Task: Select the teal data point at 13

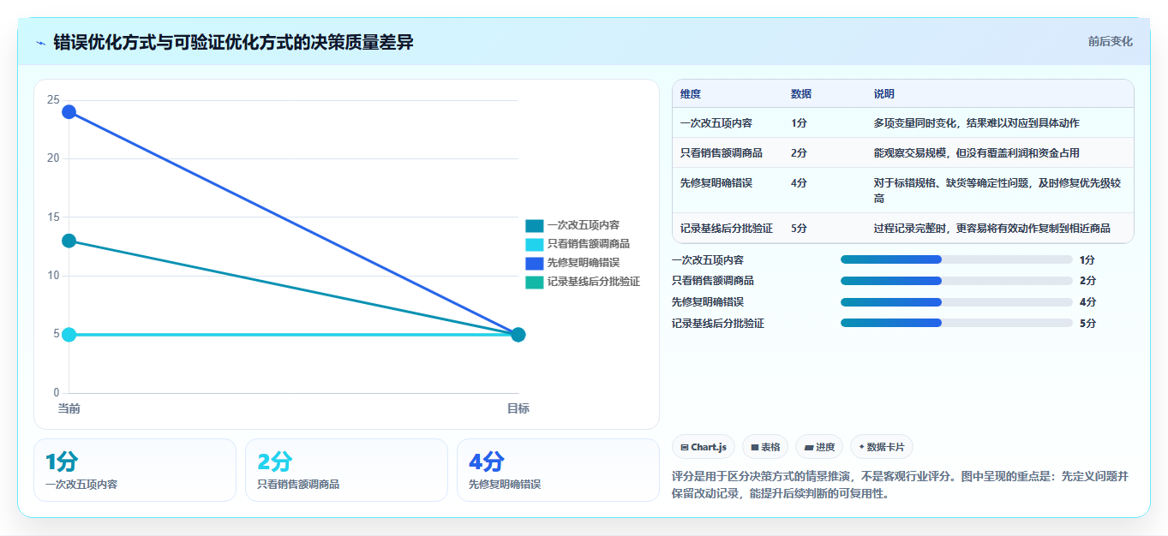Action: coord(69,241)
